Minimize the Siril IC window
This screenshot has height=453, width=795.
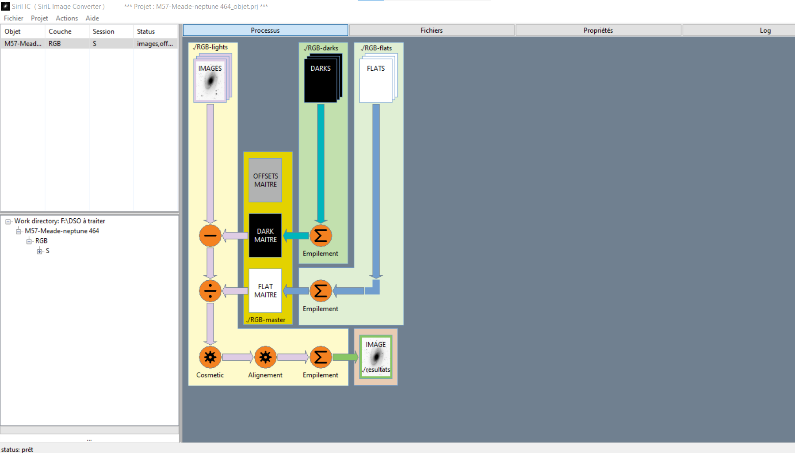pyautogui.click(x=783, y=6)
